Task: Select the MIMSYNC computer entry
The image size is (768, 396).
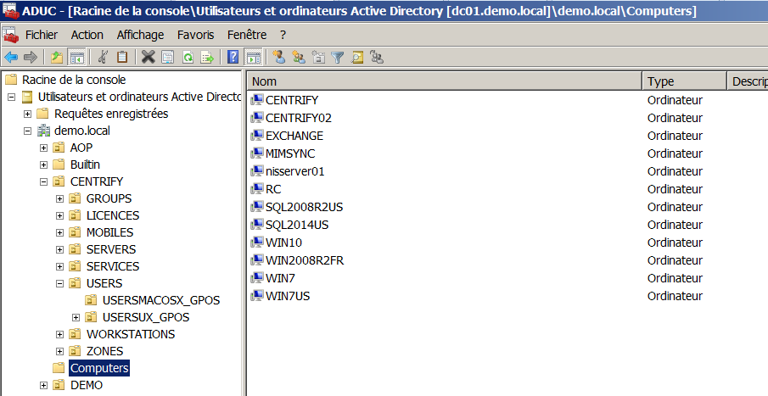Action: [290, 153]
